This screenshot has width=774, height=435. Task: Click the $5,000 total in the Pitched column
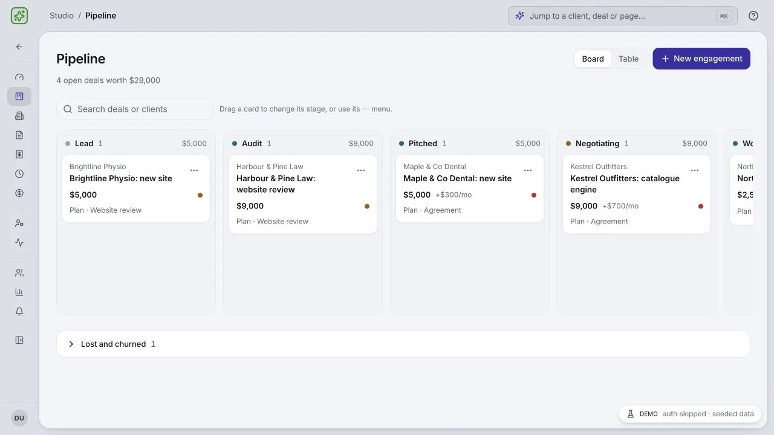click(x=528, y=143)
